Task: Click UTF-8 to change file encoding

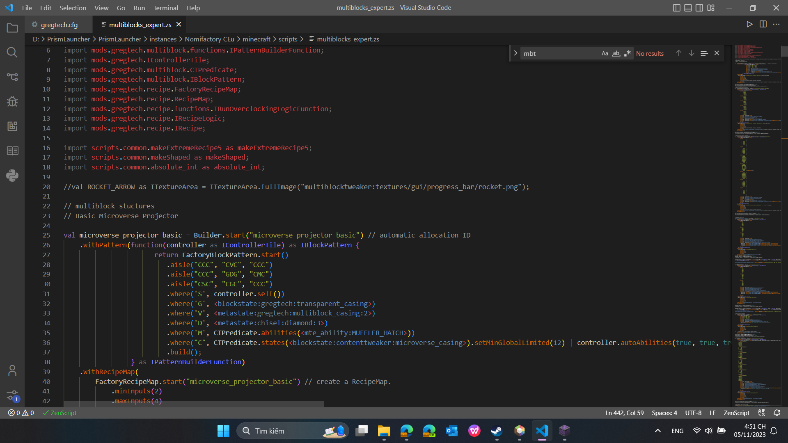Action: (693, 413)
